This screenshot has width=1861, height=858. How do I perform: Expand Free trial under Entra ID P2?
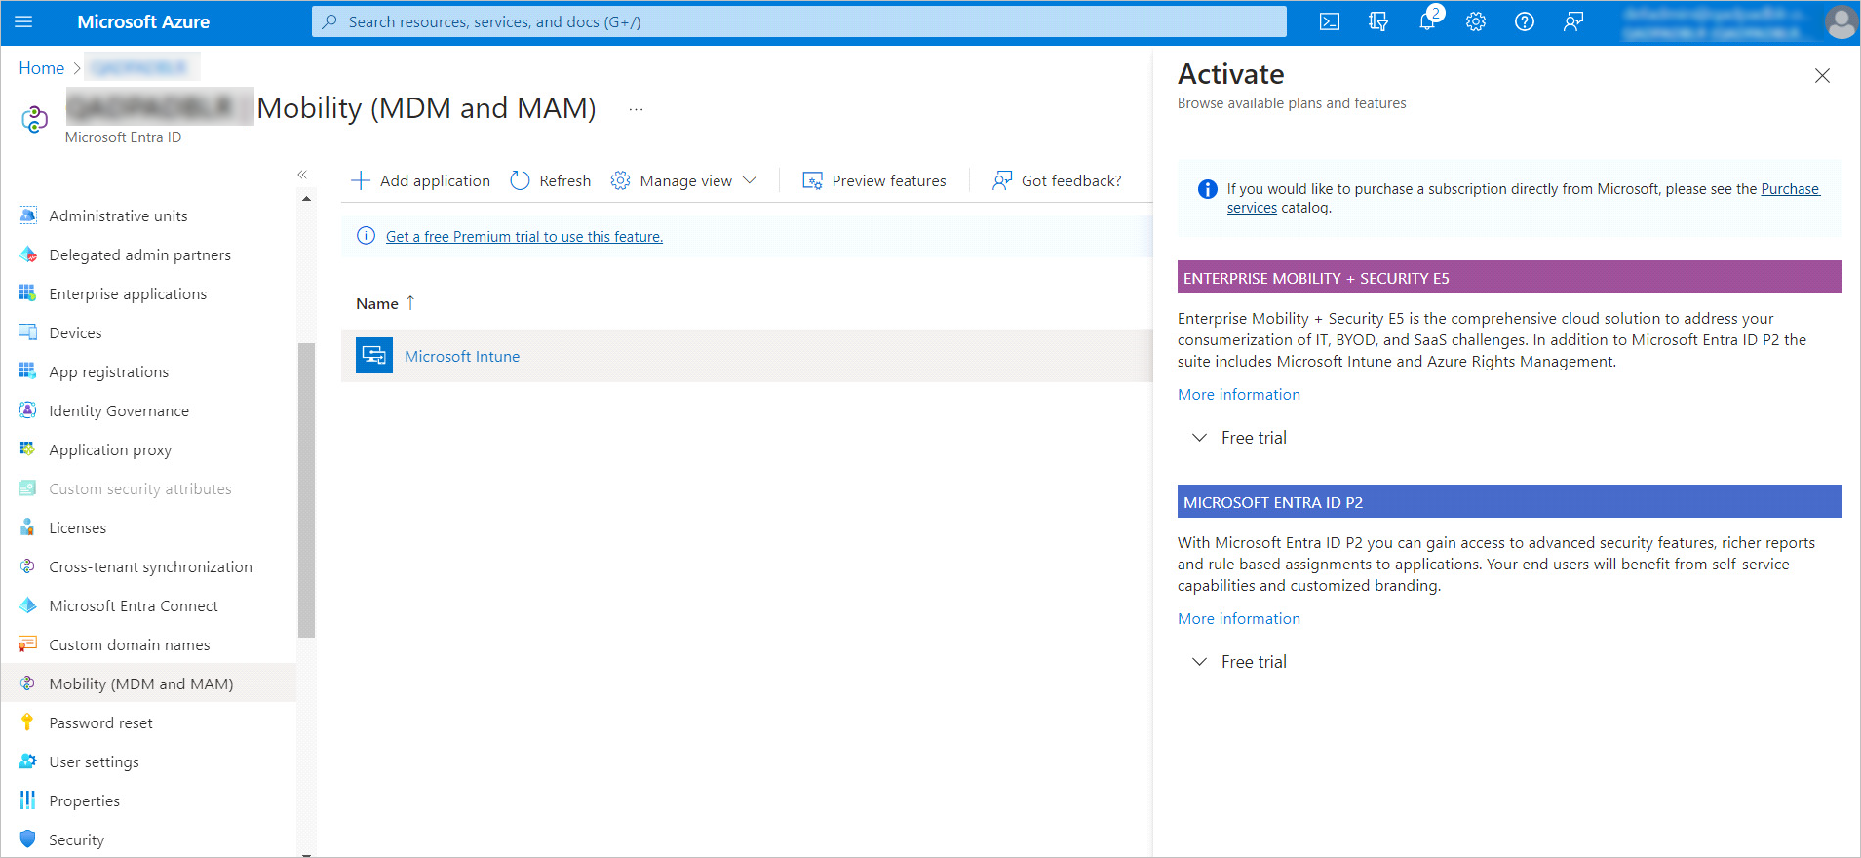tap(1200, 662)
